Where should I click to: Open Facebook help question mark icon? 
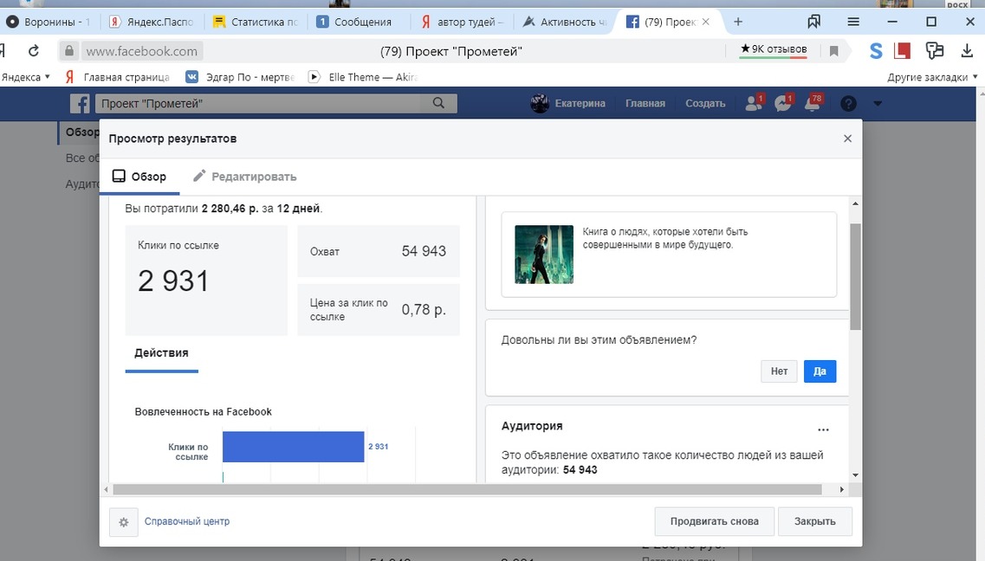848,104
